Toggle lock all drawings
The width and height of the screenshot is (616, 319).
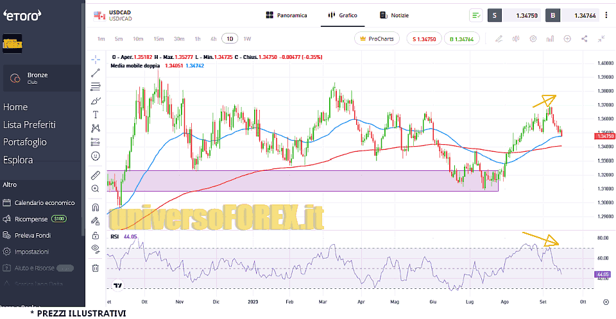pyautogui.click(x=96, y=234)
